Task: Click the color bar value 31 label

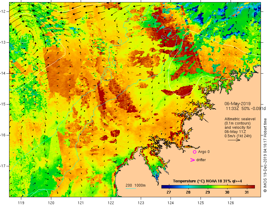Action: point(247,192)
